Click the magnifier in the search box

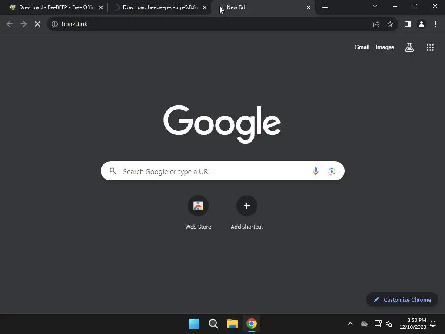113,170
